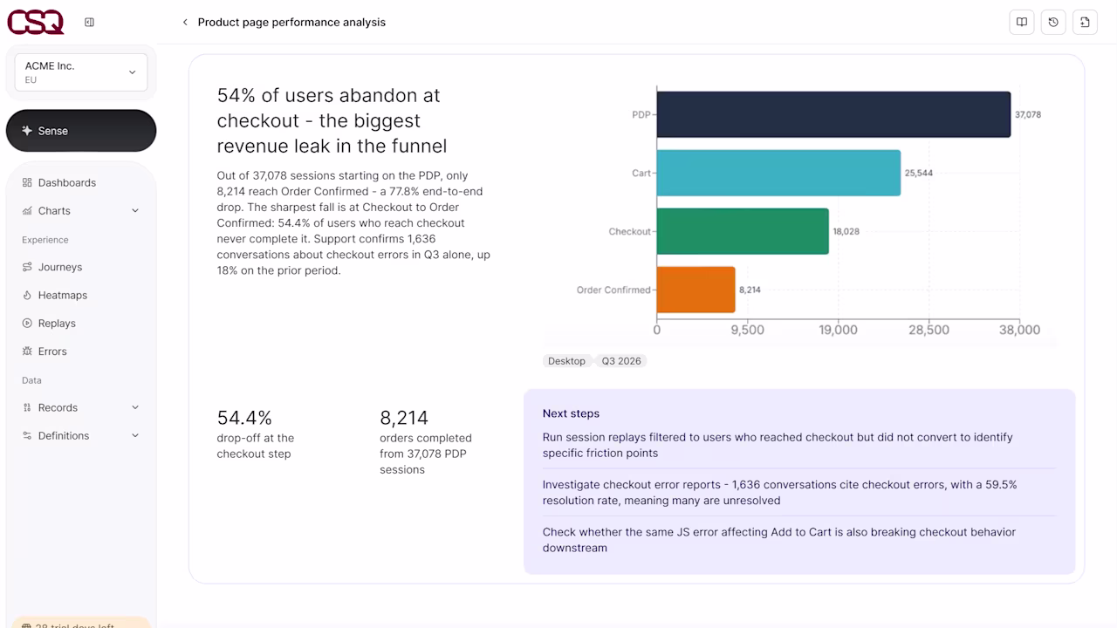The width and height of the screenshot is (1117, 628).
Task: Open Errors via its bug icon
Action: click(27, 352)
